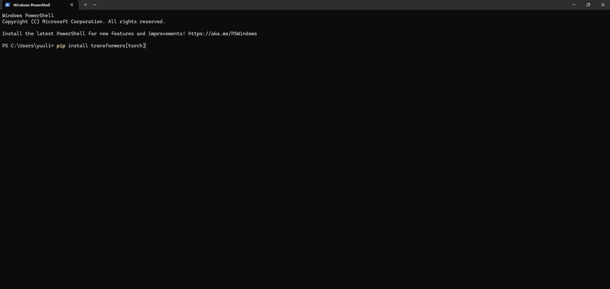The image size is (610, 289).
Task: Open a new terminal tab
Action: tap(85, 5)
